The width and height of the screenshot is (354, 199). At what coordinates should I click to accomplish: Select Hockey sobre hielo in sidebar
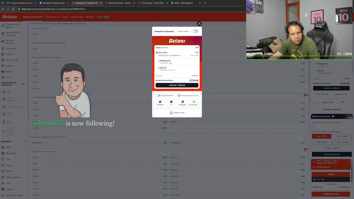tap(14, 195)
